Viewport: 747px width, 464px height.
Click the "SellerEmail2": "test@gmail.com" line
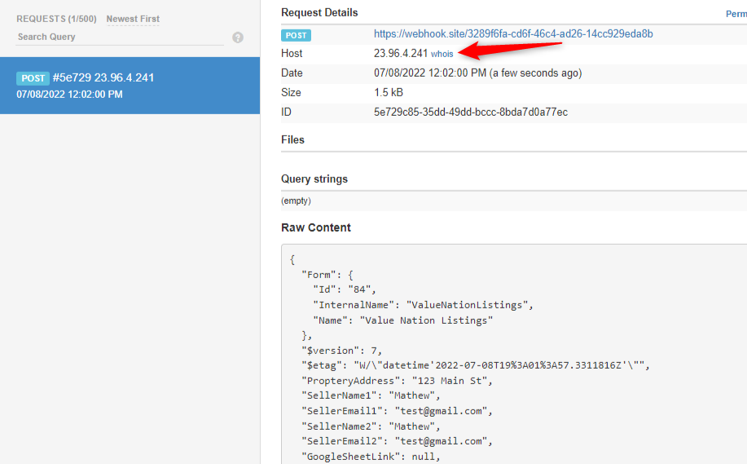[397, 442]
